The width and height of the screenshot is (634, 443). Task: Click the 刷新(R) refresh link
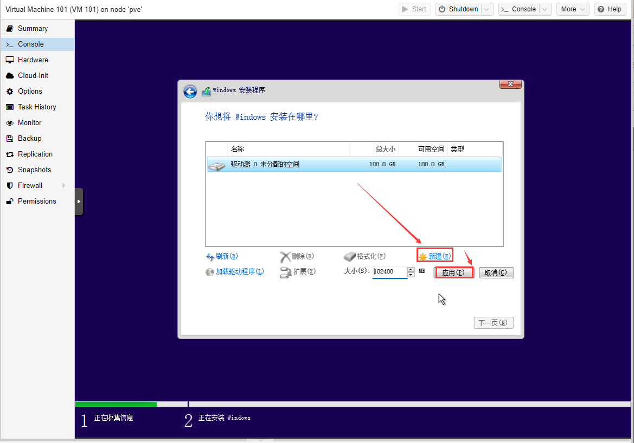(x=222, y=257)
